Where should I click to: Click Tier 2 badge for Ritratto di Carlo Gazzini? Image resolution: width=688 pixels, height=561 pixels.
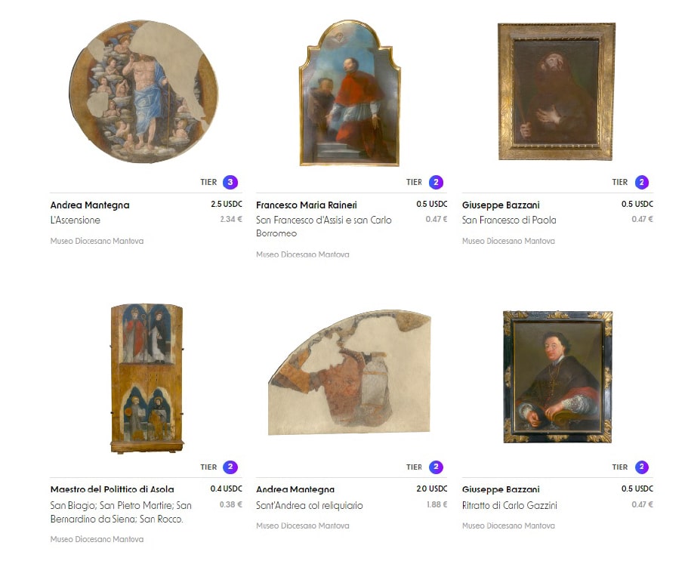[x=641, y=467]
